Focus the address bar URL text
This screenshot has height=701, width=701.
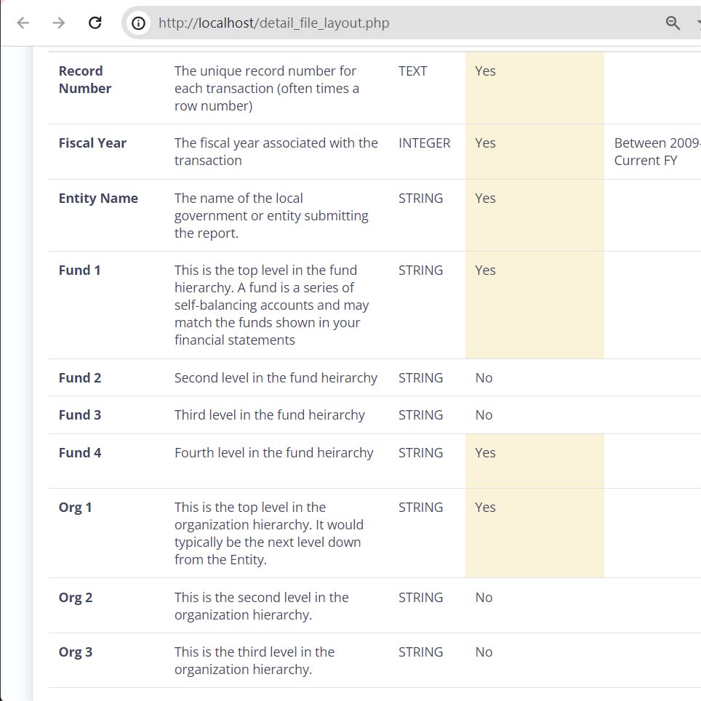[x=273, y=23]
